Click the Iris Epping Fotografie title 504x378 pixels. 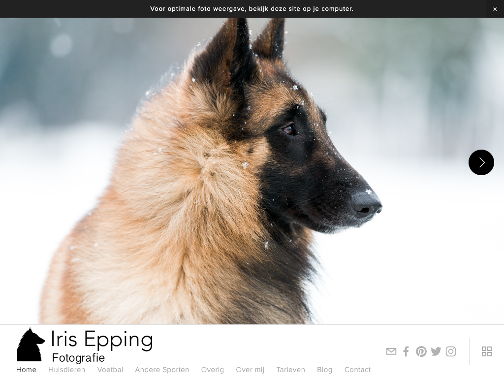pyautogui.click(x=102, y=346)
